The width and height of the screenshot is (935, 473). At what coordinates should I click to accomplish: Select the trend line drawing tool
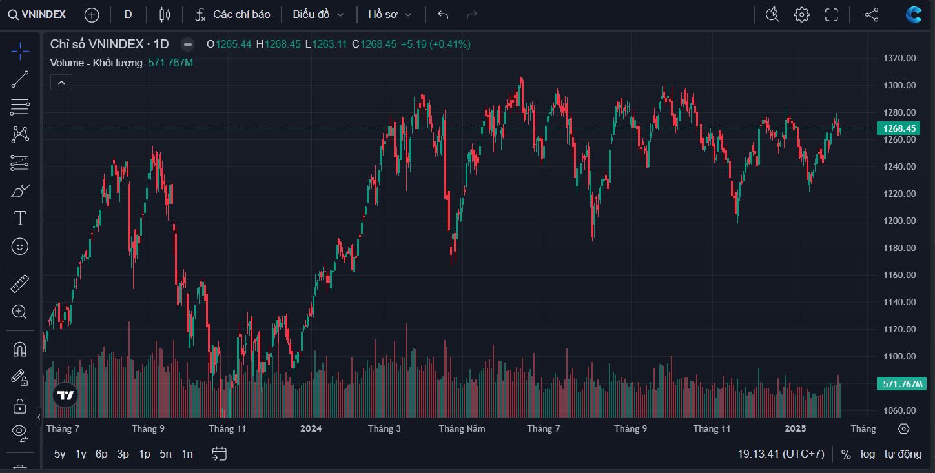click(20, 79)
